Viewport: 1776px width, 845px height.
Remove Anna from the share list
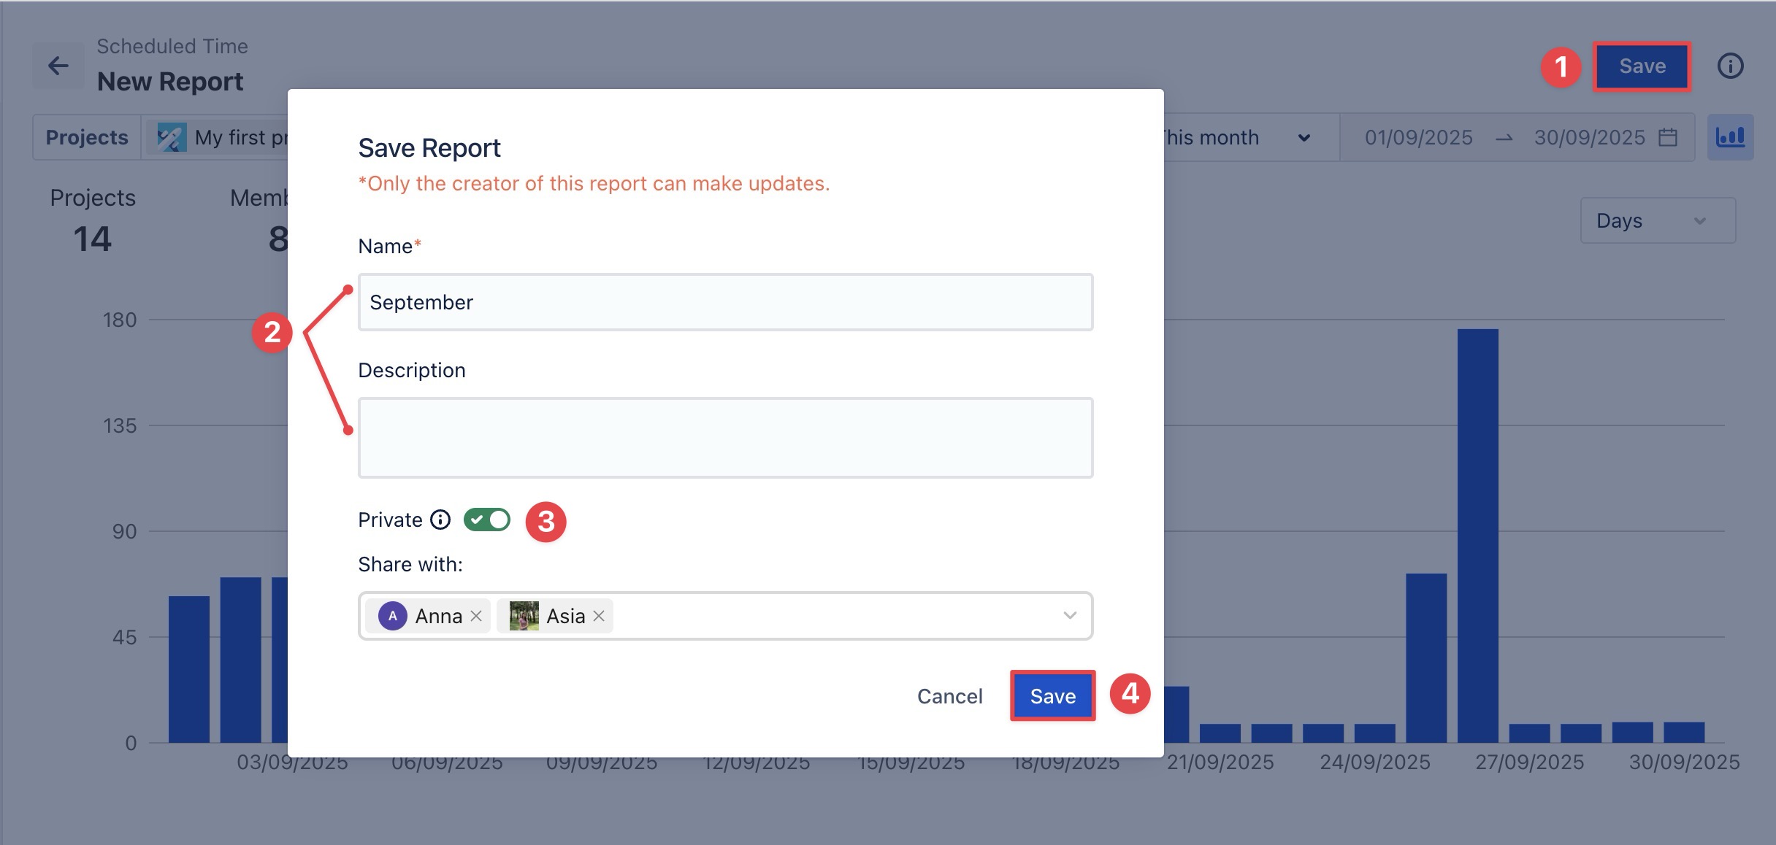coord(476,616)
